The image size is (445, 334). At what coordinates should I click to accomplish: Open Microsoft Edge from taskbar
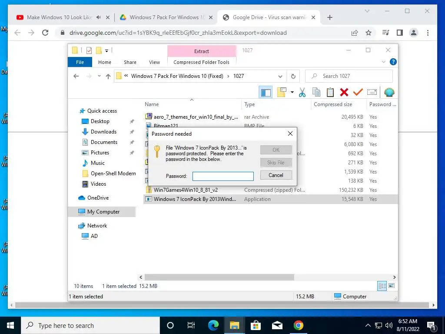click(213, 325)
